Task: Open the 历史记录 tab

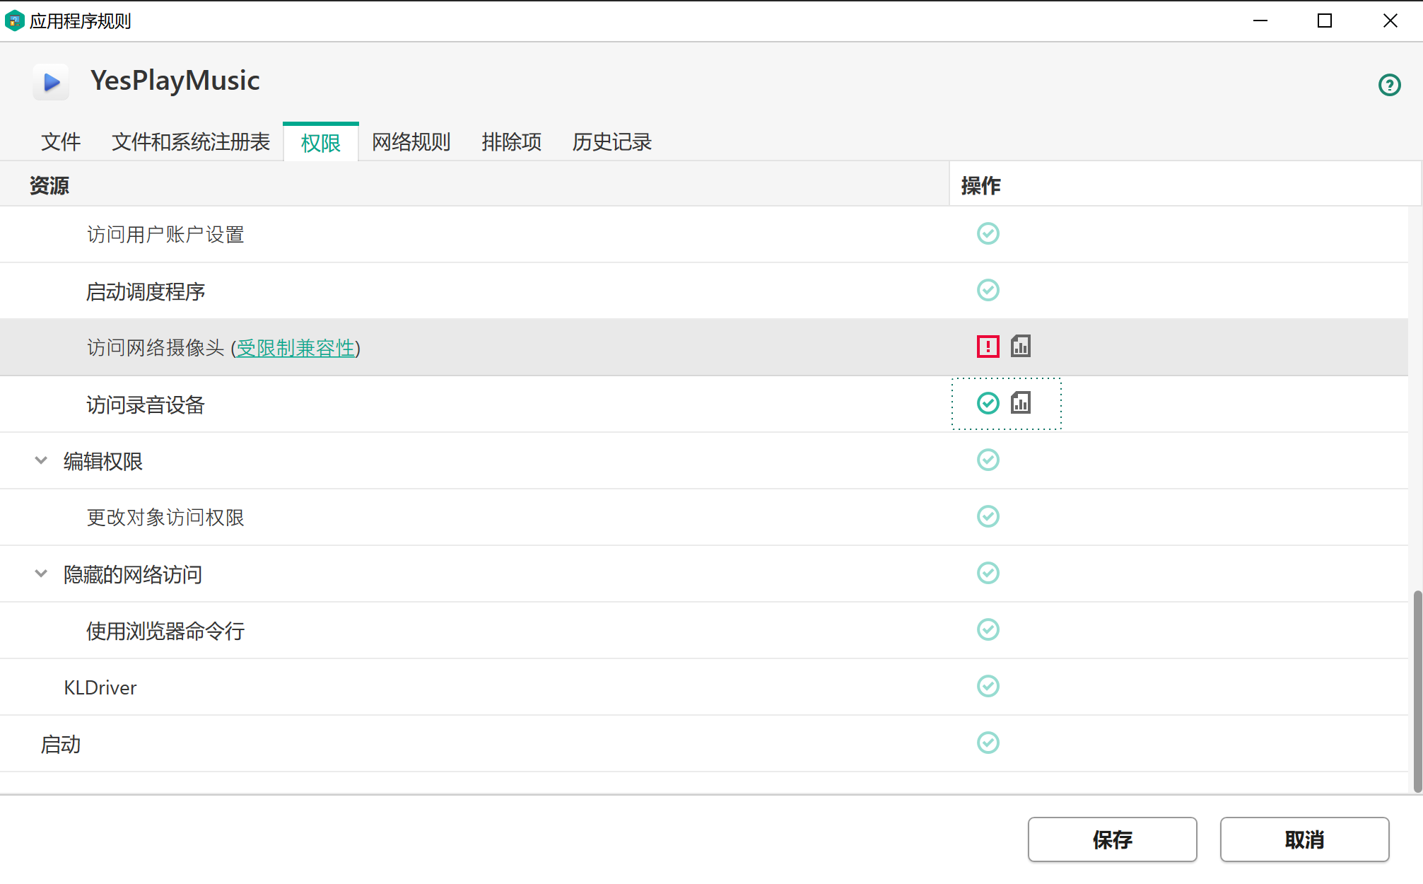Action: pos(611,142)
